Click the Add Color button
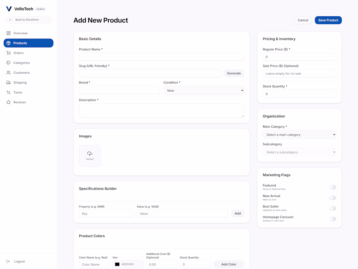The width and height of the screenshot is (358, 269). tap(229, 264)
